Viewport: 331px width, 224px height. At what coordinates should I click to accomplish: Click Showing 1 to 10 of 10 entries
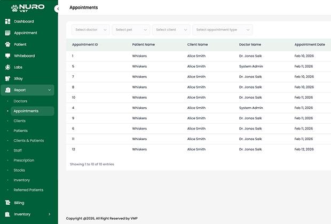tap(92, 164)
